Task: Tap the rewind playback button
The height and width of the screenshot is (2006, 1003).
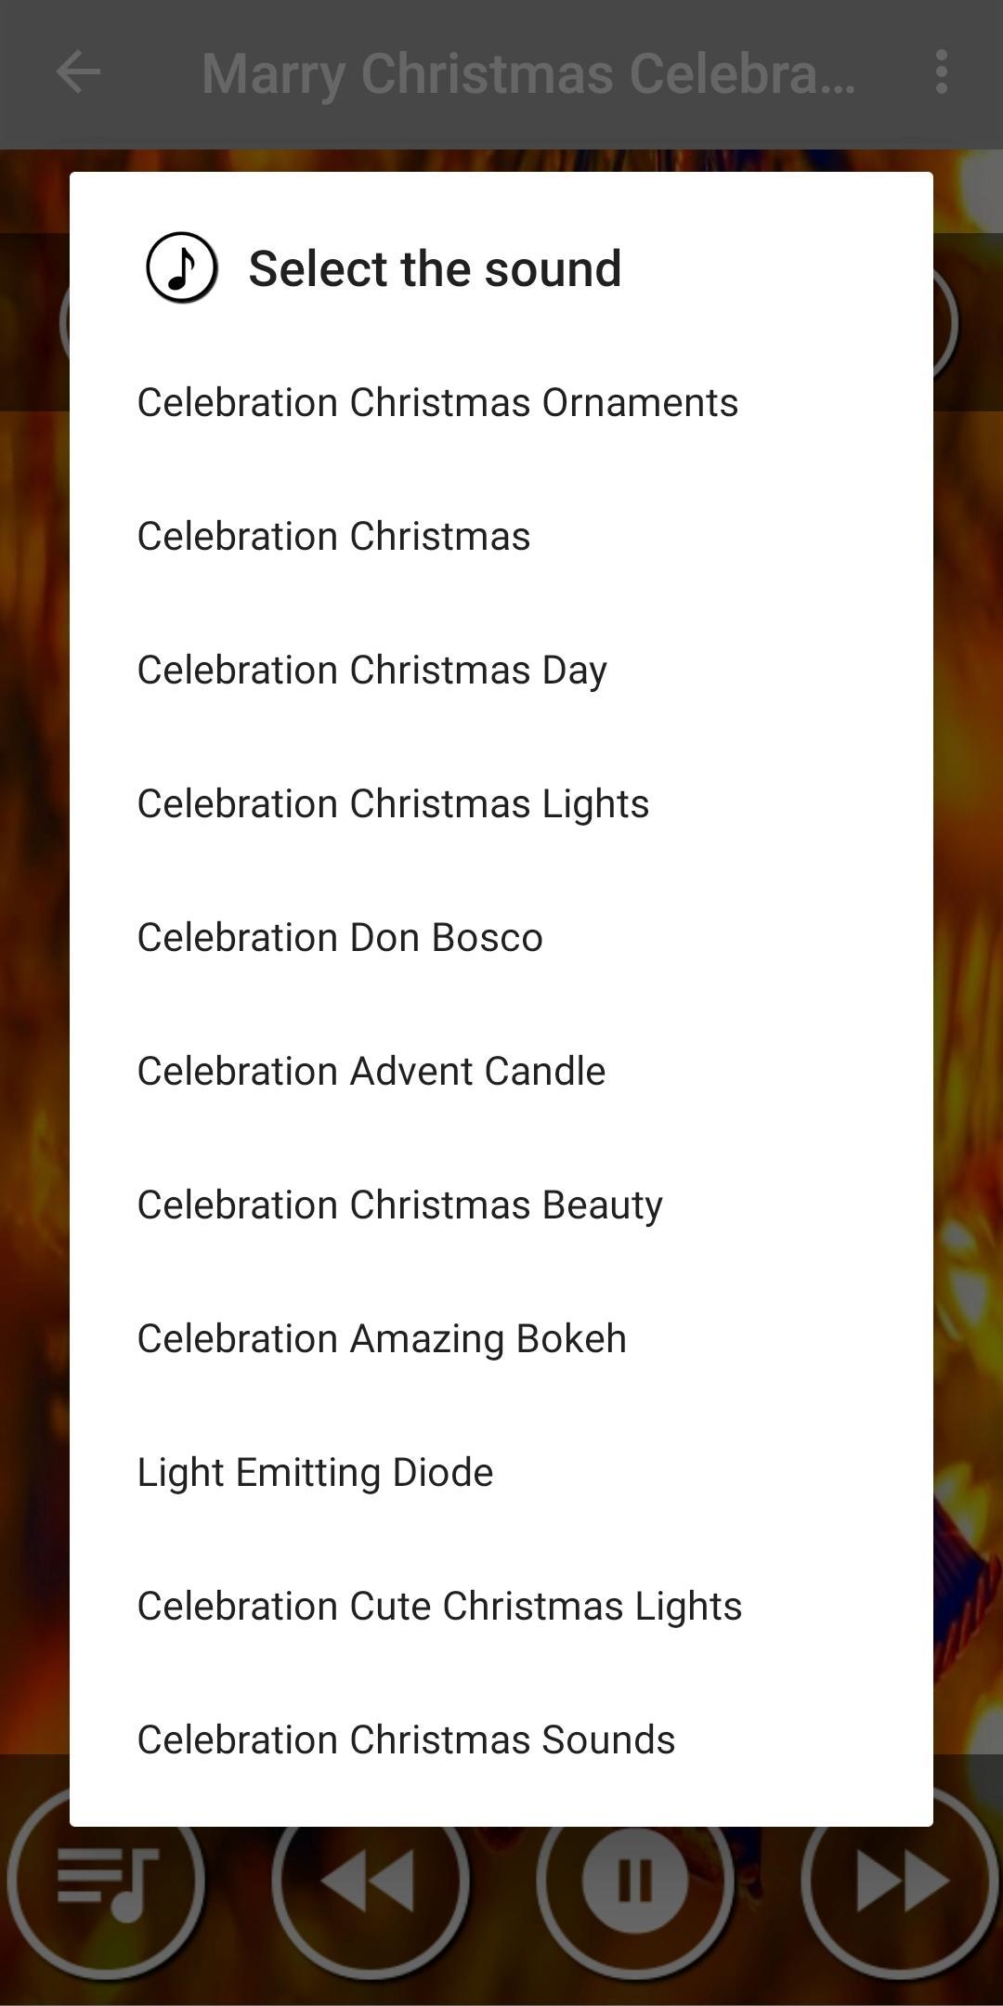Action: (x=370, y=1880)
